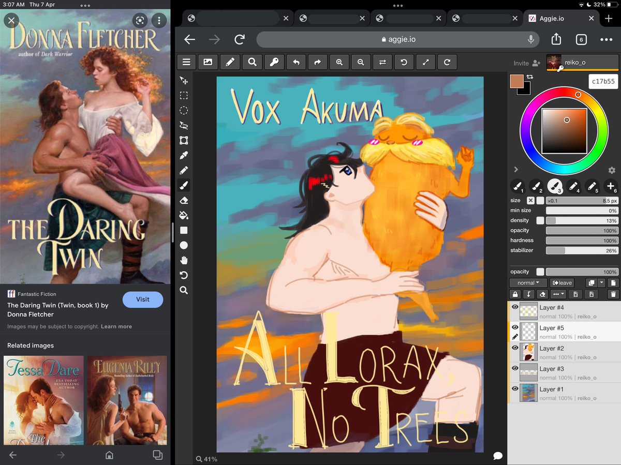Image resolution: width=621 pixels, height=465 pixels.
Task: Hide Layer #1 with its eye icon
Action: click(x=515, y=388)
